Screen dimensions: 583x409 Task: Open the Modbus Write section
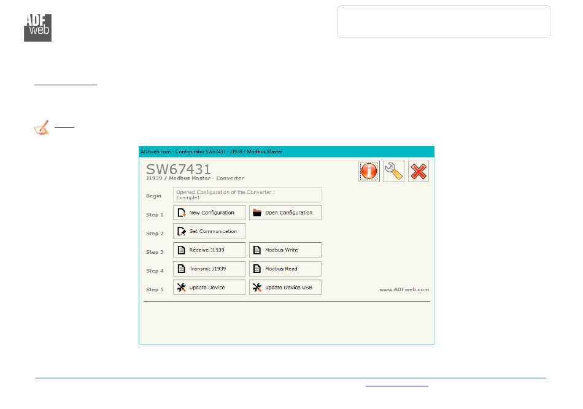pos(285,250)
